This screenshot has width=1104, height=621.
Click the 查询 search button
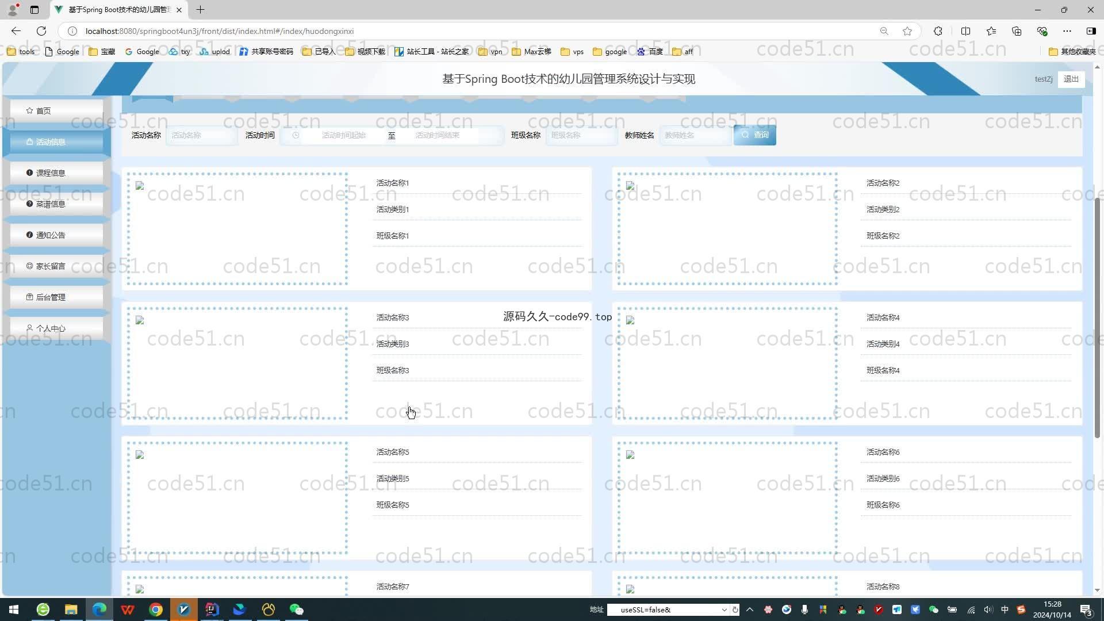click(754, 135)
